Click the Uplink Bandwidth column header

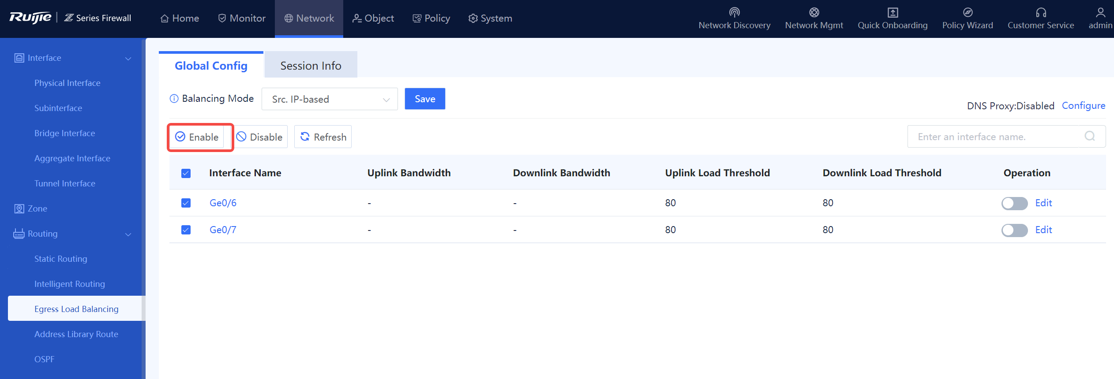point(409,173)
